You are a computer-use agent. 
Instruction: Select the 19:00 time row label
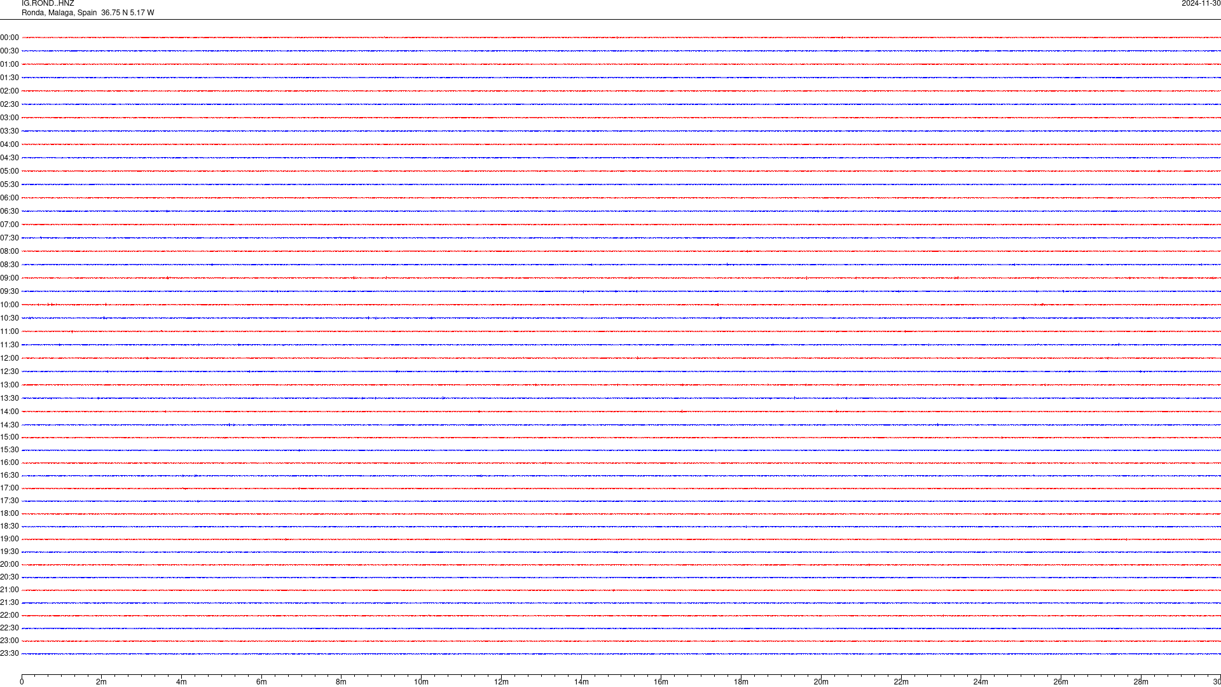pyautogui.click(x=10, y=539)
